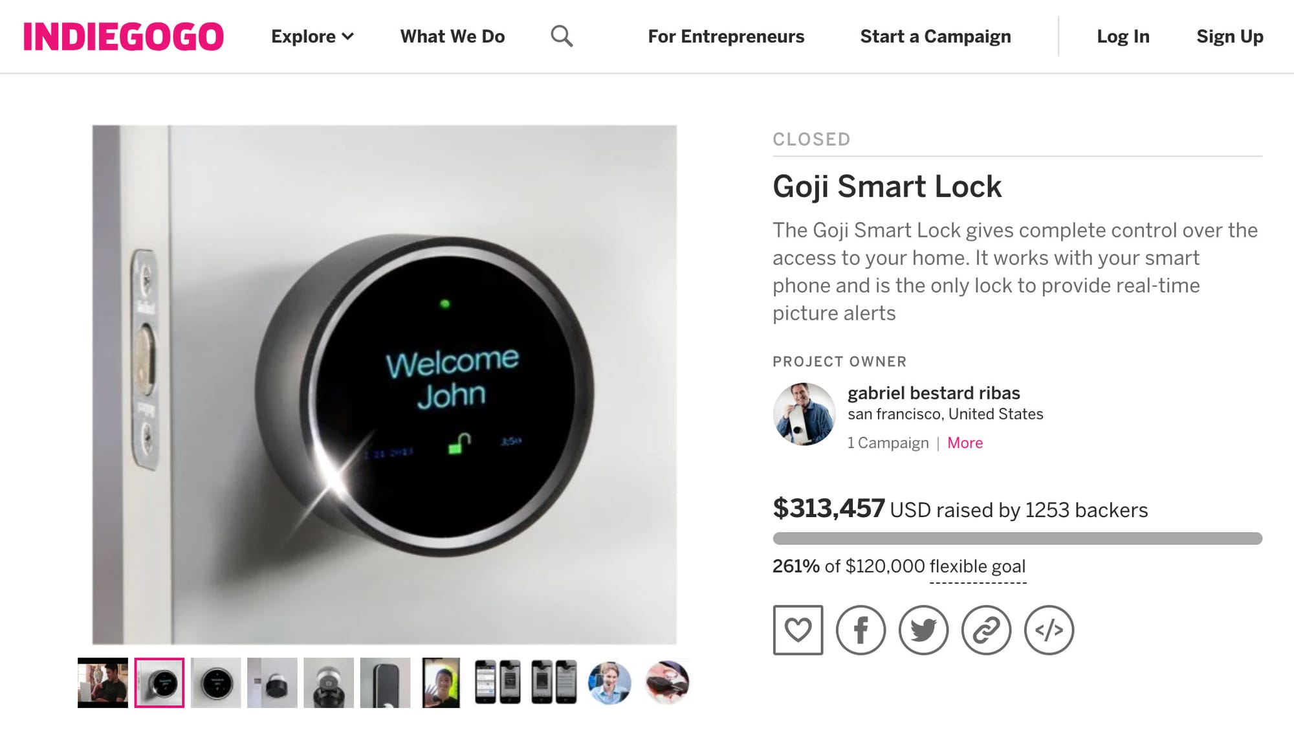Click Start a Campaign
1294x743 pixels.
point(936,36)
